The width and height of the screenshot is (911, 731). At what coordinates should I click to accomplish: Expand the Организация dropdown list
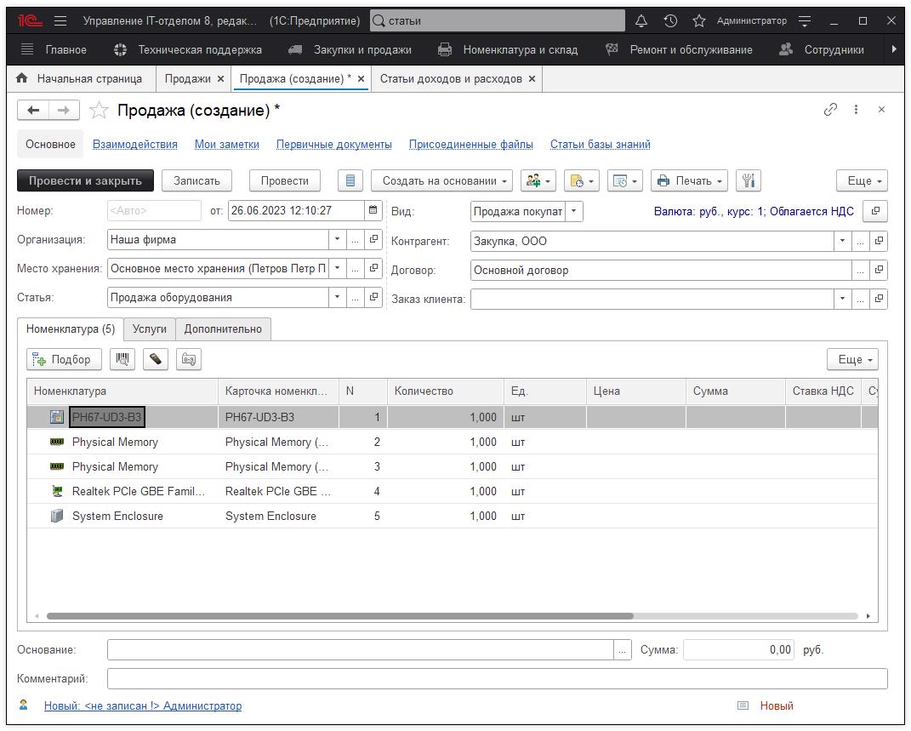[337, 240]
